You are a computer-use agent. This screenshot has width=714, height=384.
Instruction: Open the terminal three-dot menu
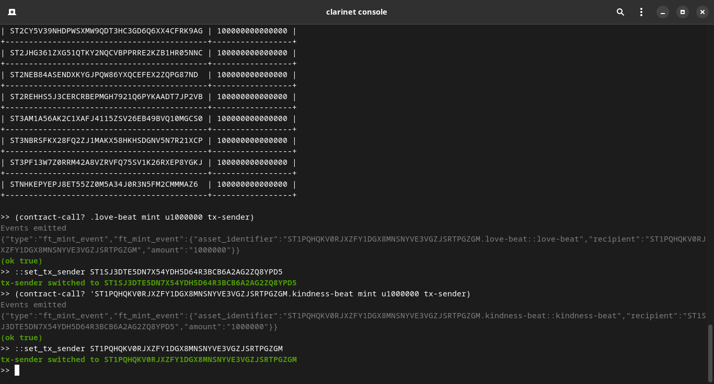click(641, 12)
